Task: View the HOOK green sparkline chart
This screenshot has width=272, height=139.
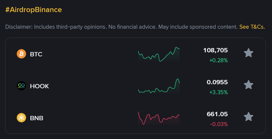Action: click(x=159, y=86)
